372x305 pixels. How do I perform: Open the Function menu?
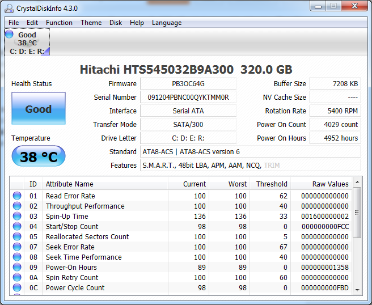coord(59,23)
